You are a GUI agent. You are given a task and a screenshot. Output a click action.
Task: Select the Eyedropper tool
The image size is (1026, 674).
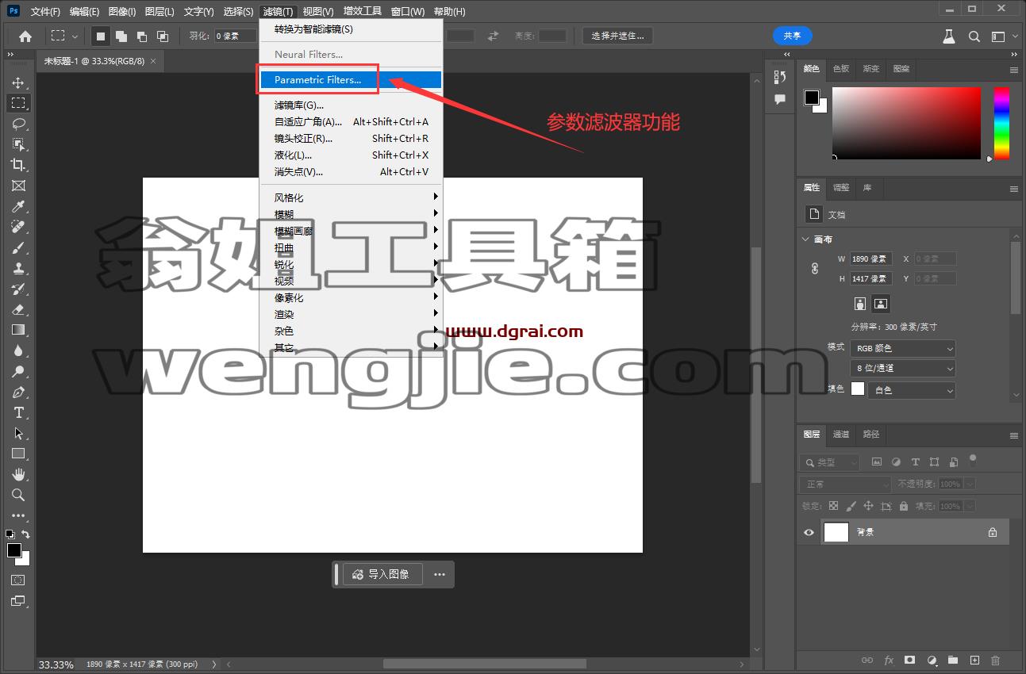pos(18,206)
